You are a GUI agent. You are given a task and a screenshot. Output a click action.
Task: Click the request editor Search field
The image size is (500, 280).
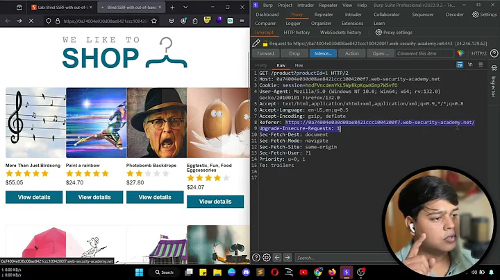tap(341, 258)
